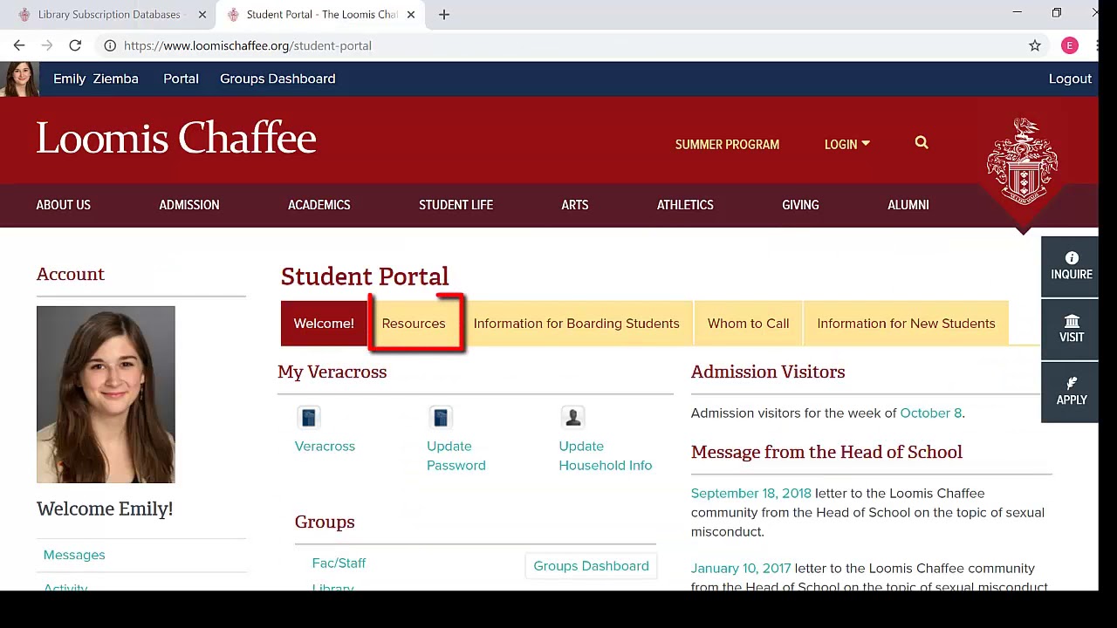Screen dimensions: 1117x628
Task: Bookmark this page with the star icon
Action: click(x=1035, y=45)
